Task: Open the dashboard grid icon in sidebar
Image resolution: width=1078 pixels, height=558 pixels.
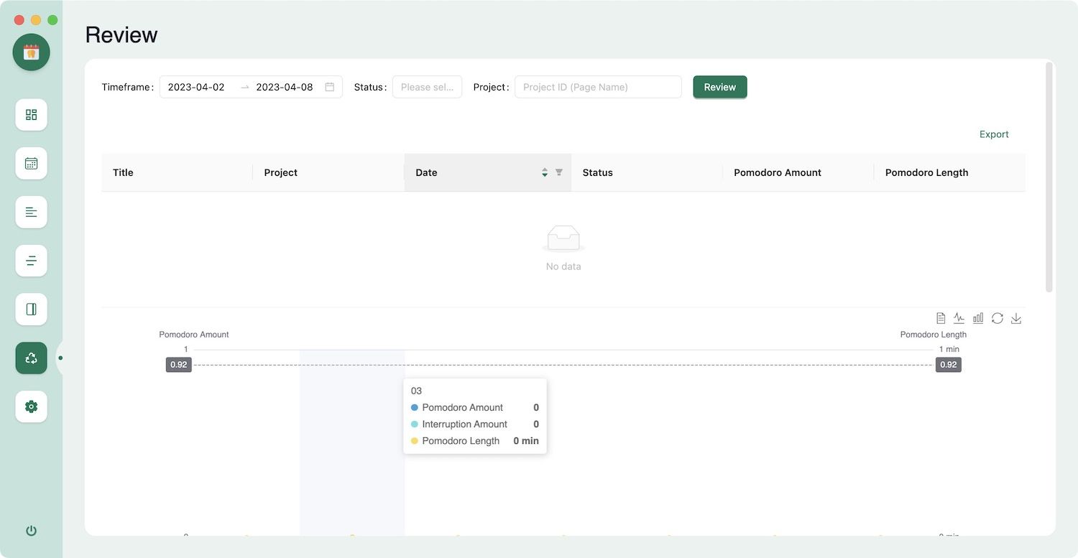Action: (31, 115)
